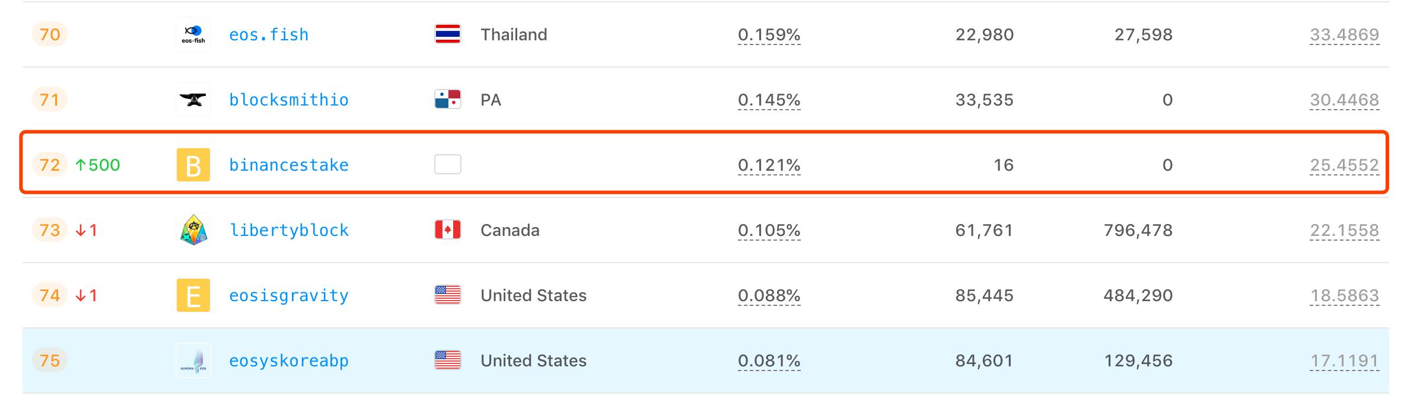Click the 0.105% vote percentage for libertyblock
The height and width of the screenshot is (396, 1401).
(769, 229)
